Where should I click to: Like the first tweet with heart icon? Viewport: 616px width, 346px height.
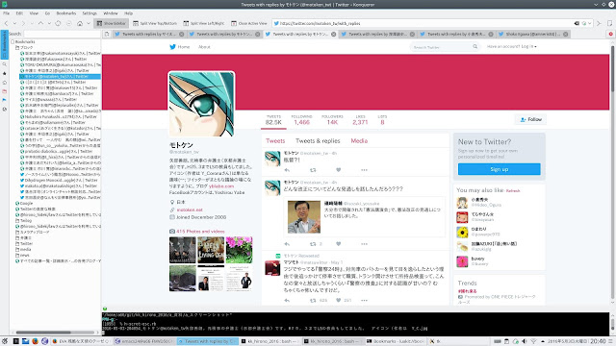(338, 170)
